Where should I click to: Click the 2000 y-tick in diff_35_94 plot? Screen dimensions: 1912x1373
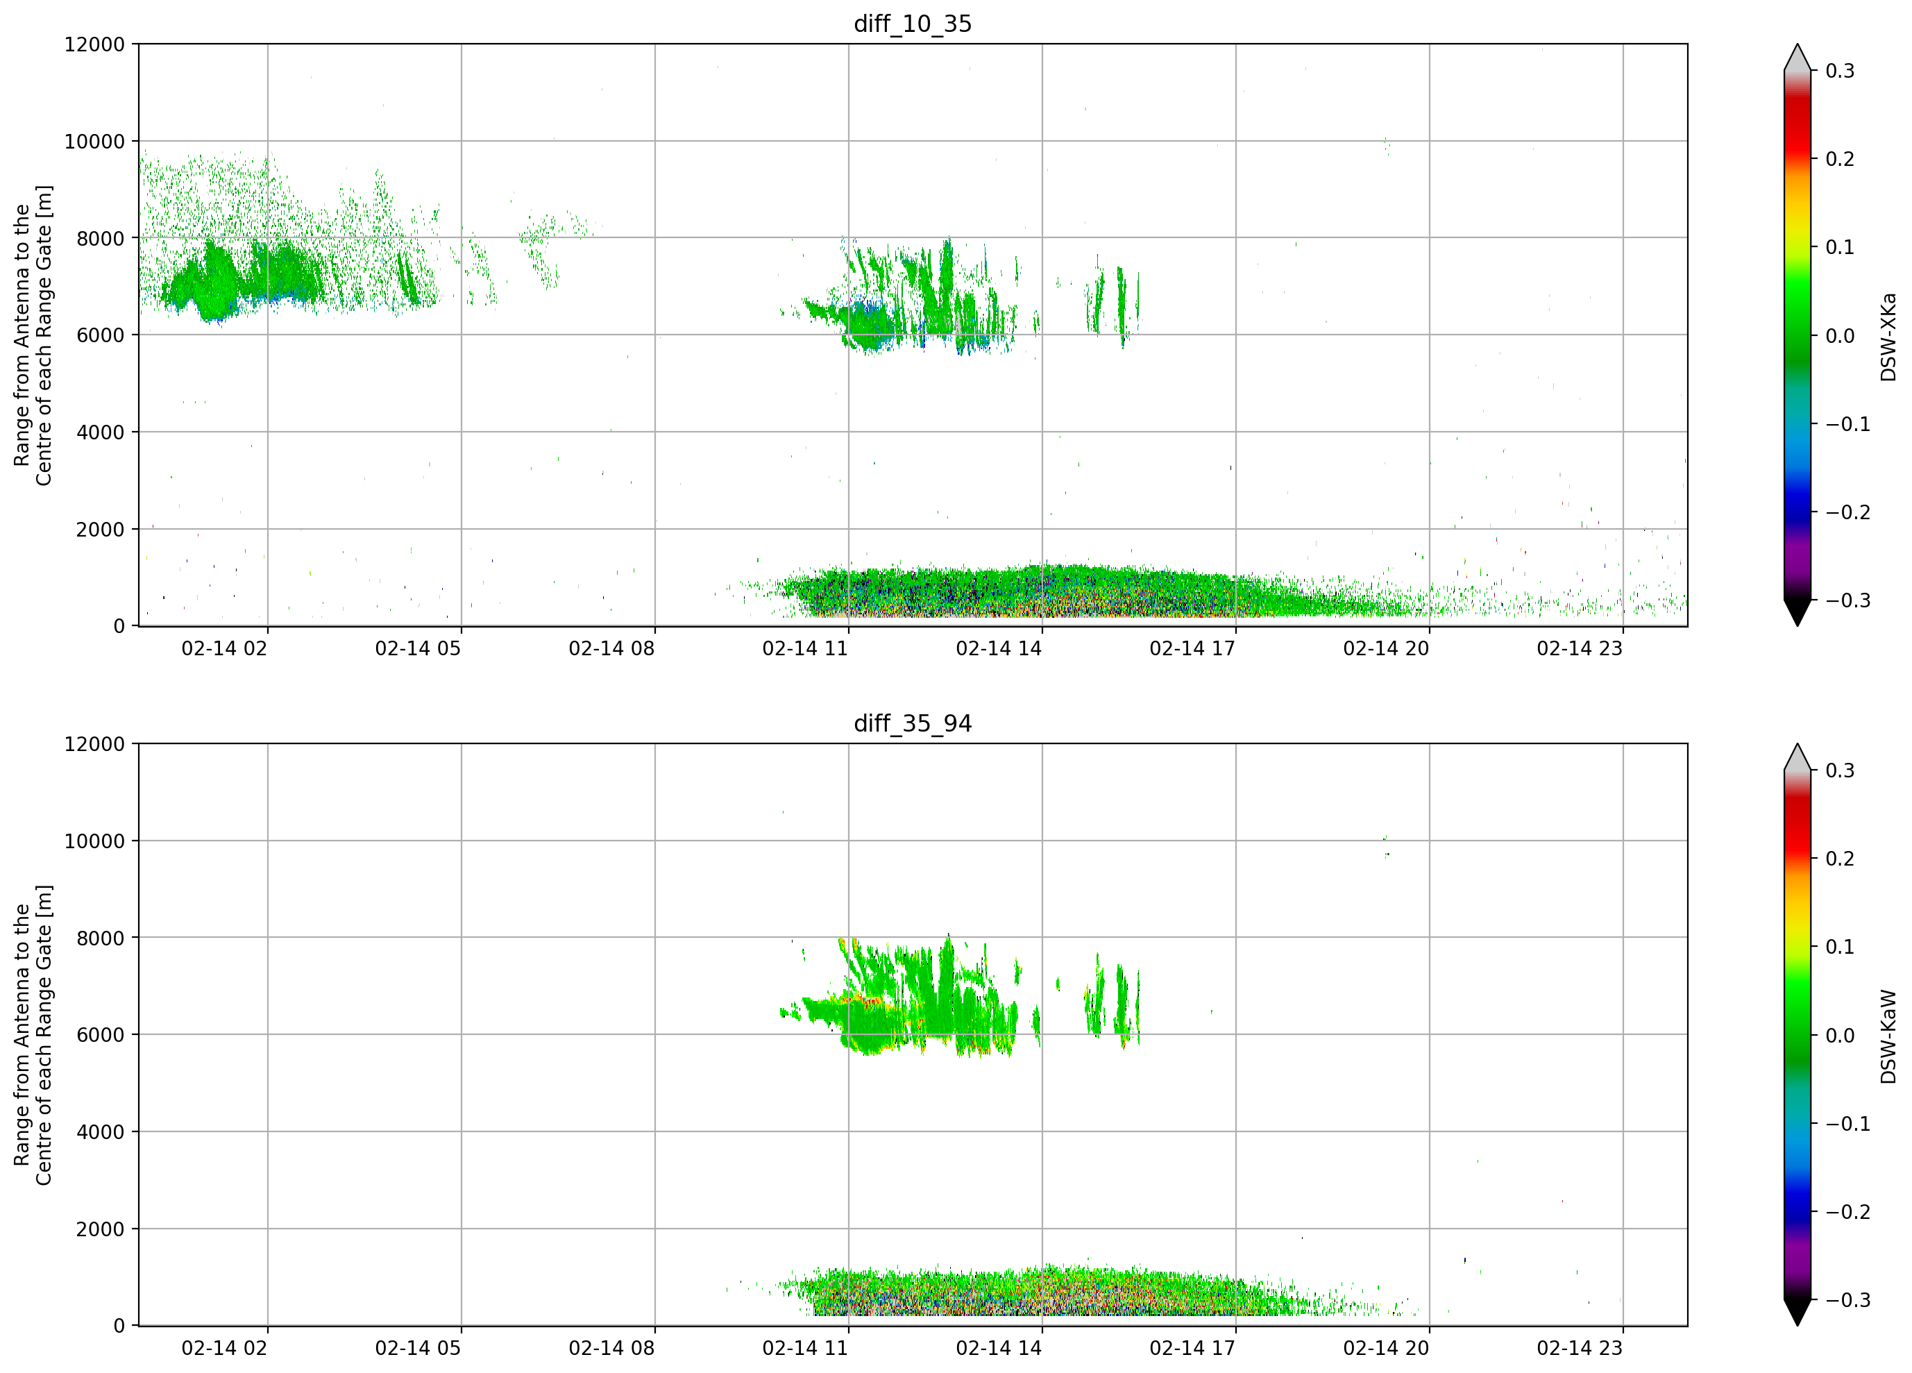click(x=101, y=1229)
